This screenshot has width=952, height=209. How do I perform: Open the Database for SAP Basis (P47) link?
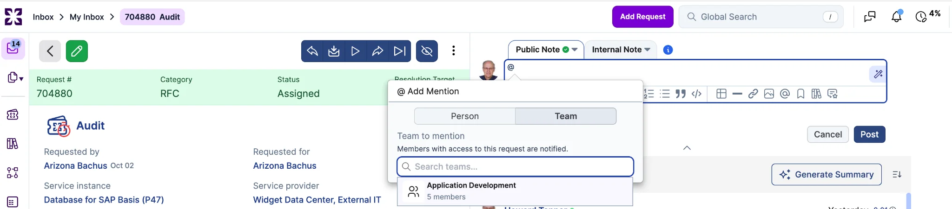pos(104,200)
